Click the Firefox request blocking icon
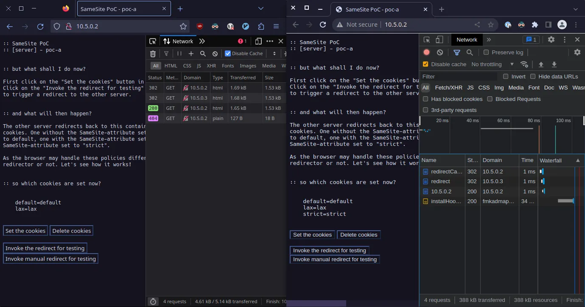 point(215,54)
